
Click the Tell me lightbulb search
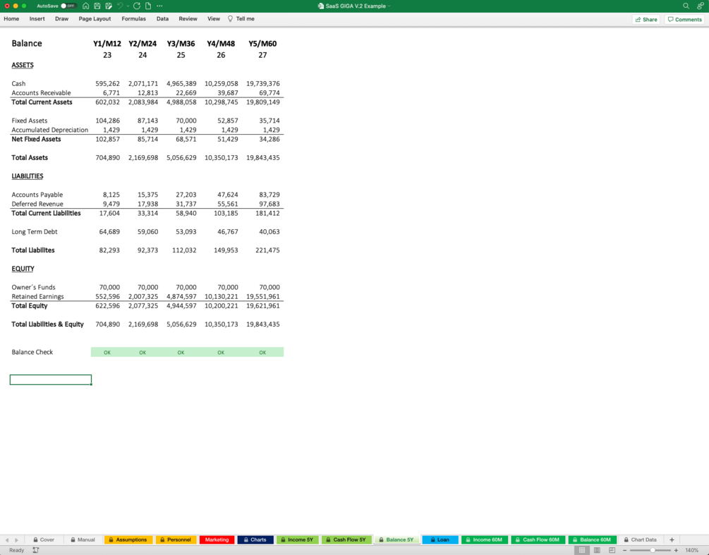241,19
